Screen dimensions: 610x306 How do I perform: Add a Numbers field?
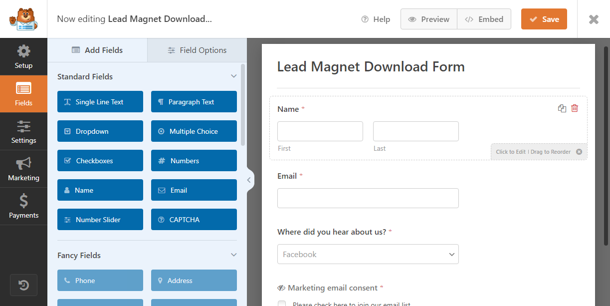(x=194, y=161)
